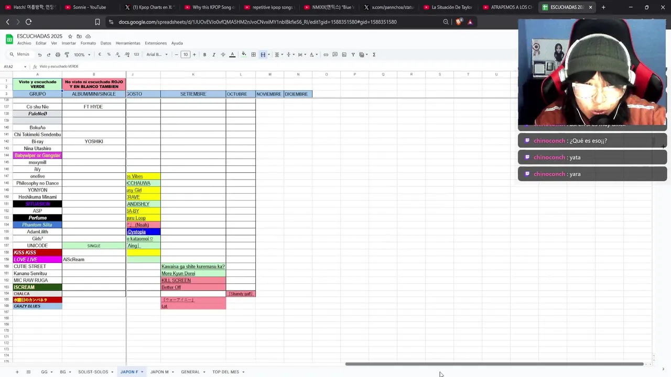
Task: Click the insert chart icon
Action: (x=344, y=54)
